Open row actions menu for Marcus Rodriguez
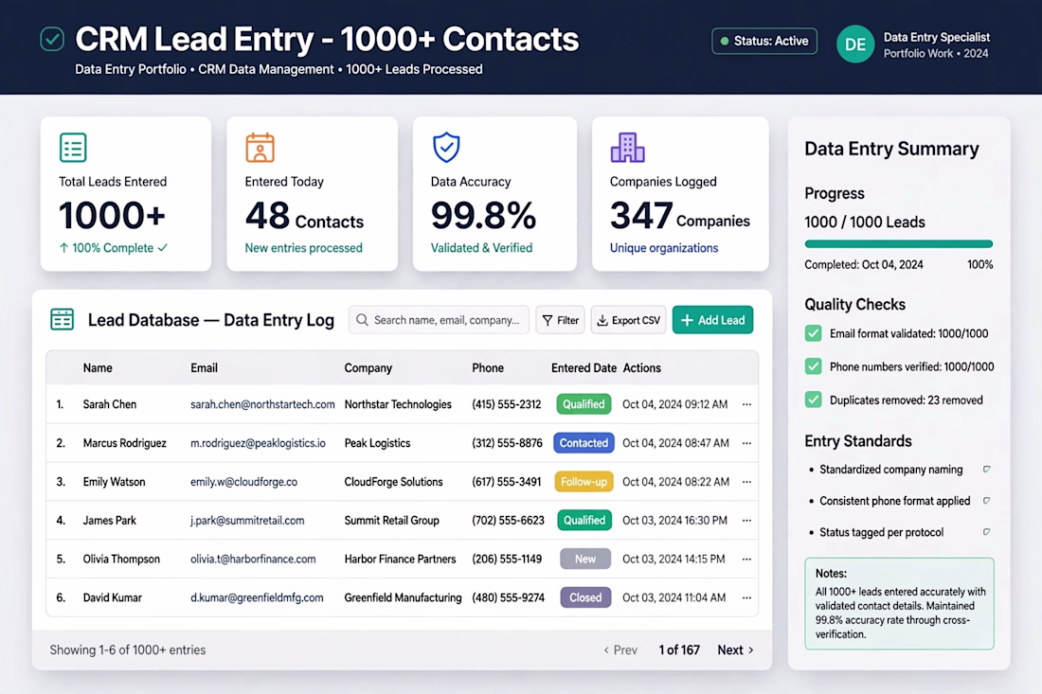Viewport: 1042px width, 694px height. 747,443
